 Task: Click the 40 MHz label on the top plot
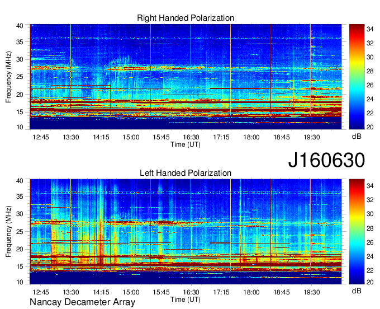[20, 26]
